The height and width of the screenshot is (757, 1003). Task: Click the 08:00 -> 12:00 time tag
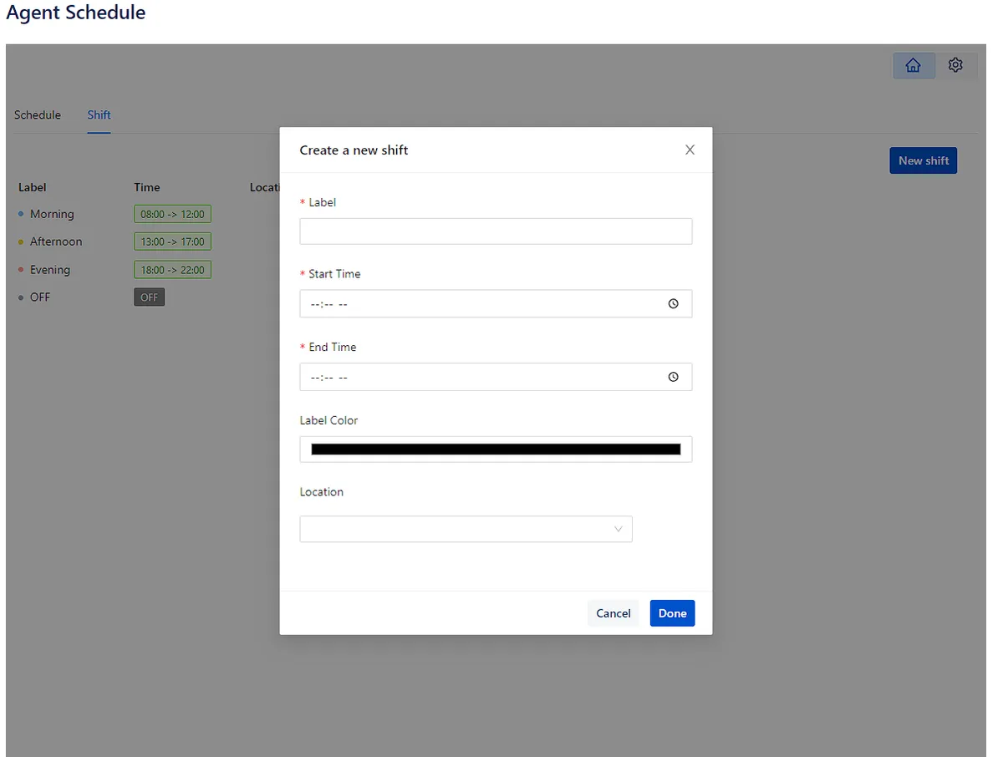[172, 214]
